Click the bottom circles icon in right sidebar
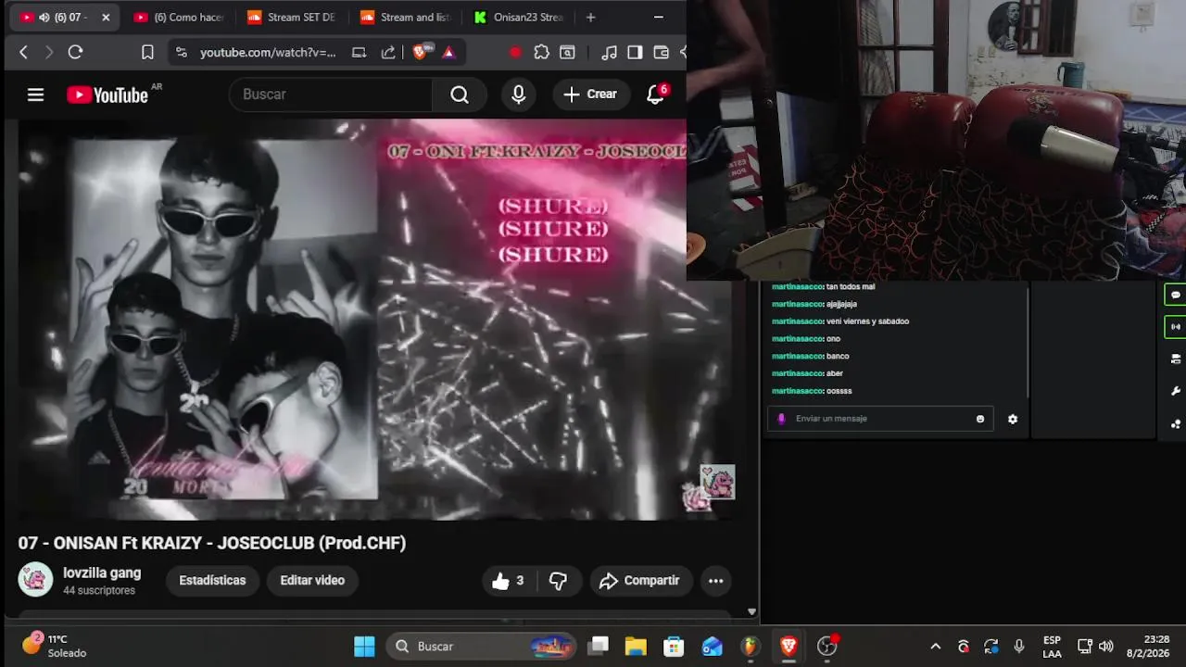The height and width of the screenshot is (667, 1186). (1175, 424)
